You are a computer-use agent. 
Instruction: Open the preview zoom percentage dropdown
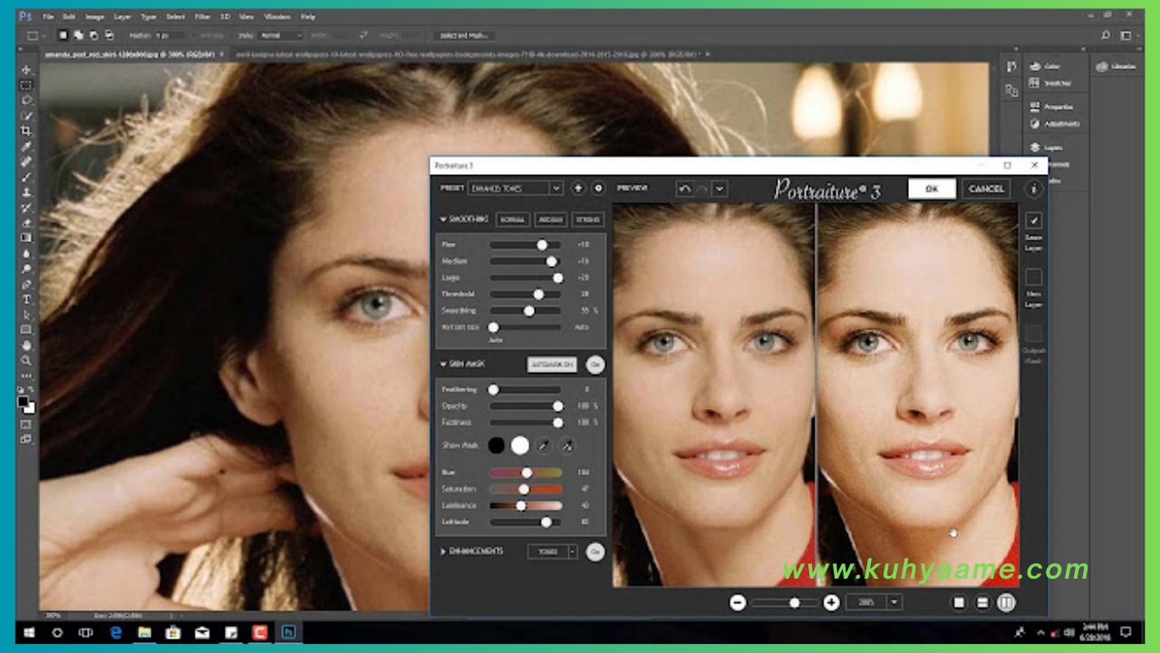[x=894, y=602]
